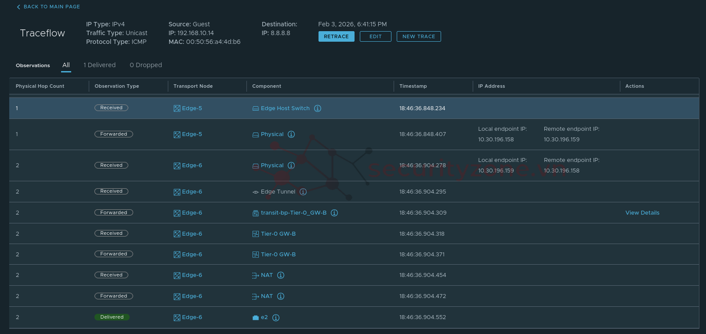Viewport: 706px width, 334px height.
Task: Click the back chevron to main page
Action: click(x=18, y=7)
